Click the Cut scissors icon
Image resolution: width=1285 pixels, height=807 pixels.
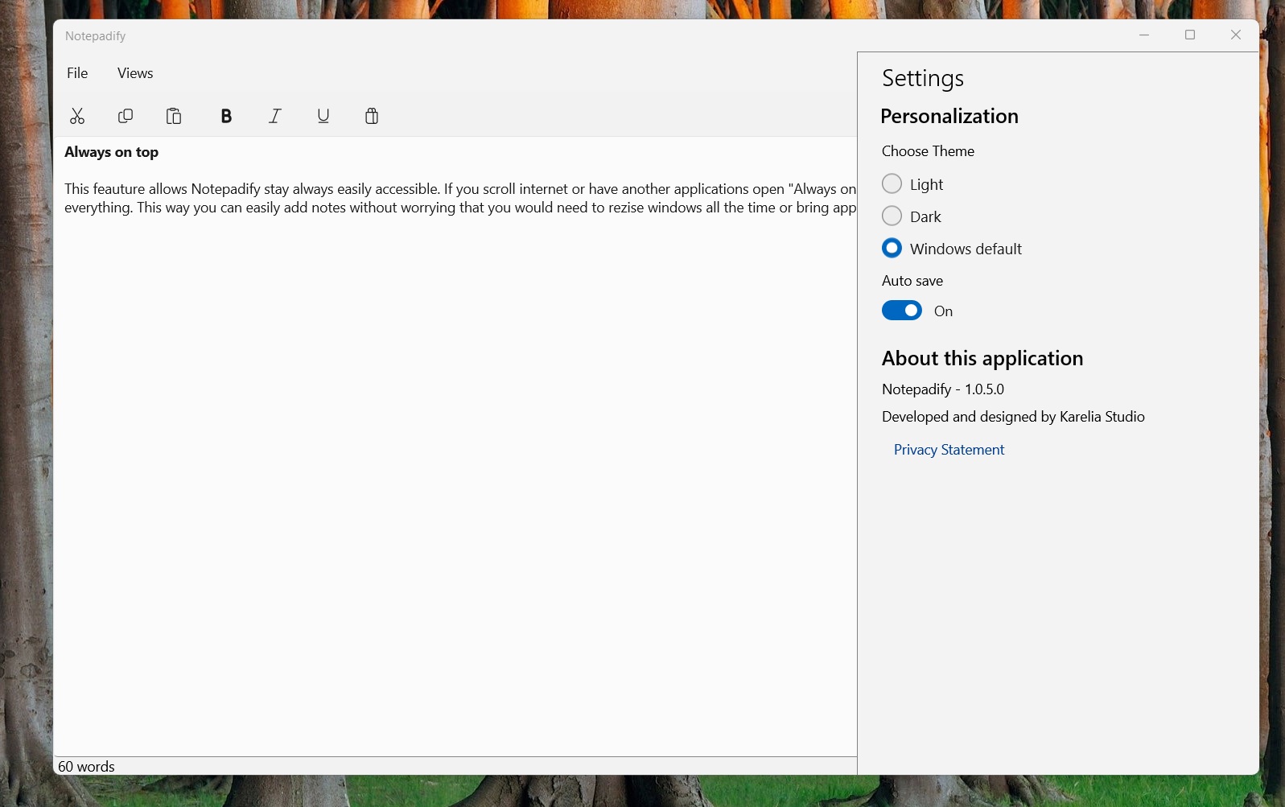(x=77, y=117)
